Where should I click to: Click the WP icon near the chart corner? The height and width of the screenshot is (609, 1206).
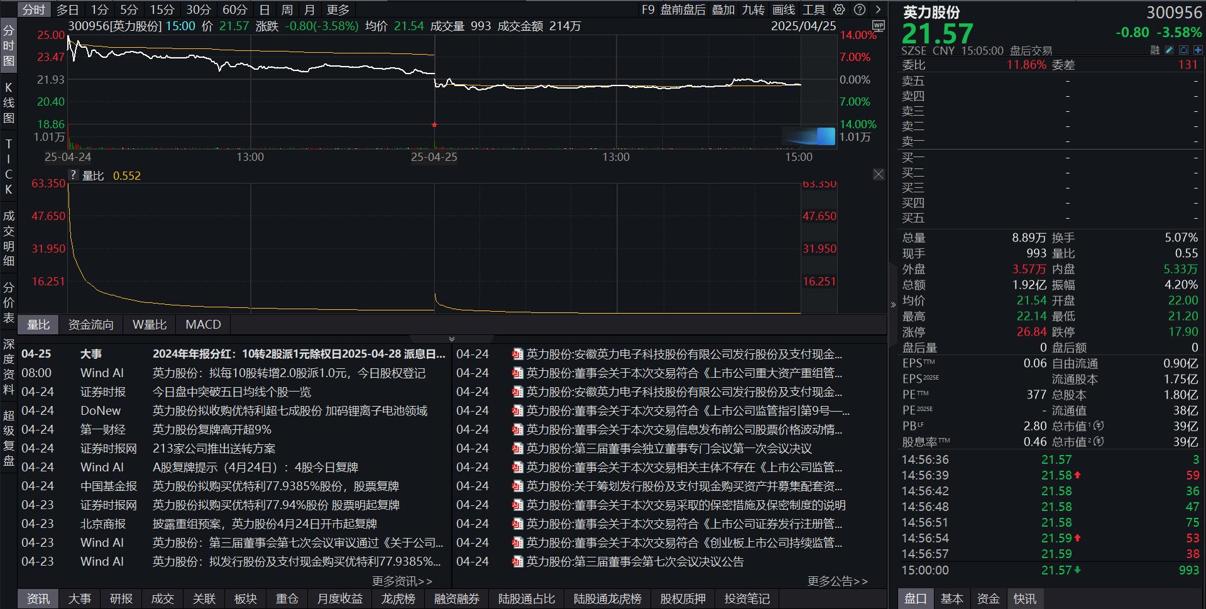879,26
